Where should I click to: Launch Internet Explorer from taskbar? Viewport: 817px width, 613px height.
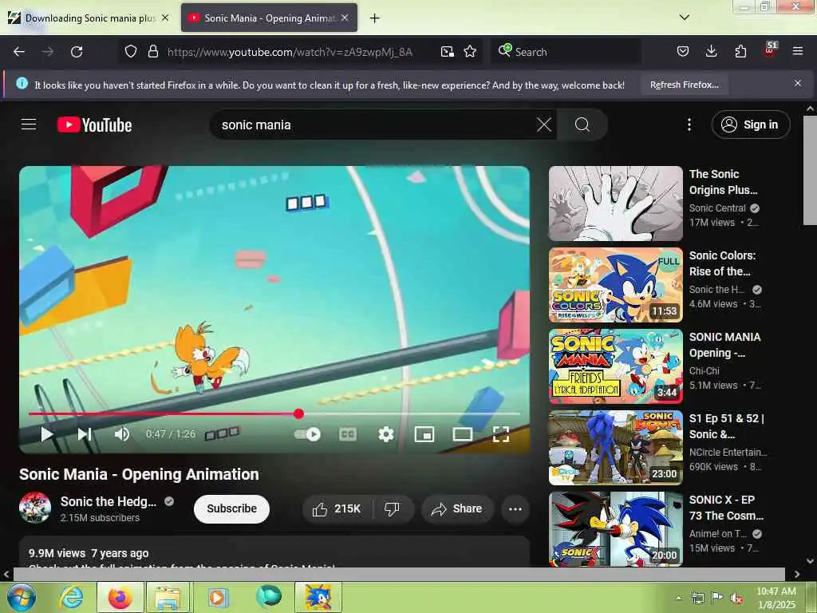72,597
